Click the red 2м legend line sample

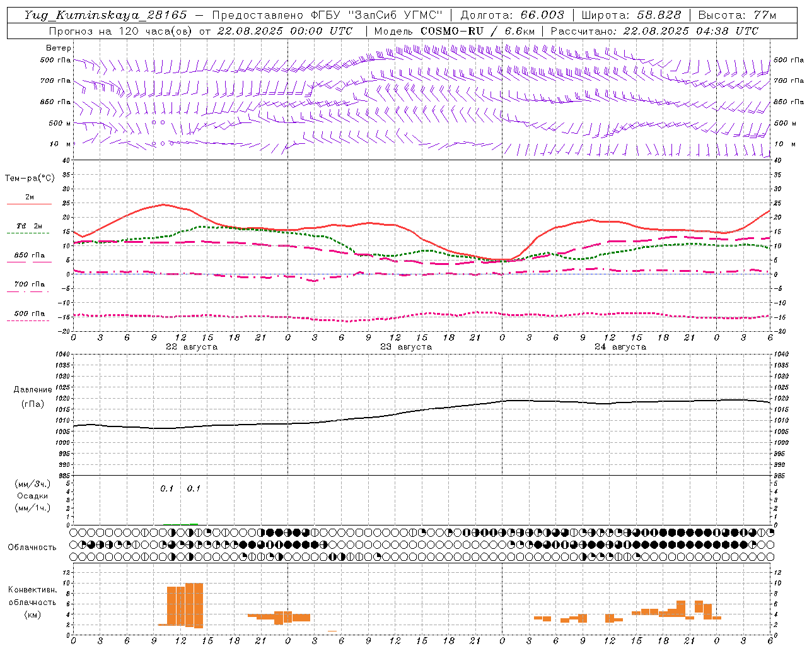pyautogui.click(x=29, y=204)
